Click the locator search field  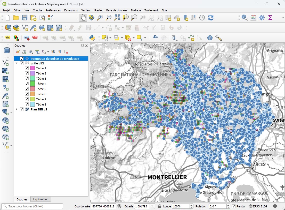click(x=32, y=206)
